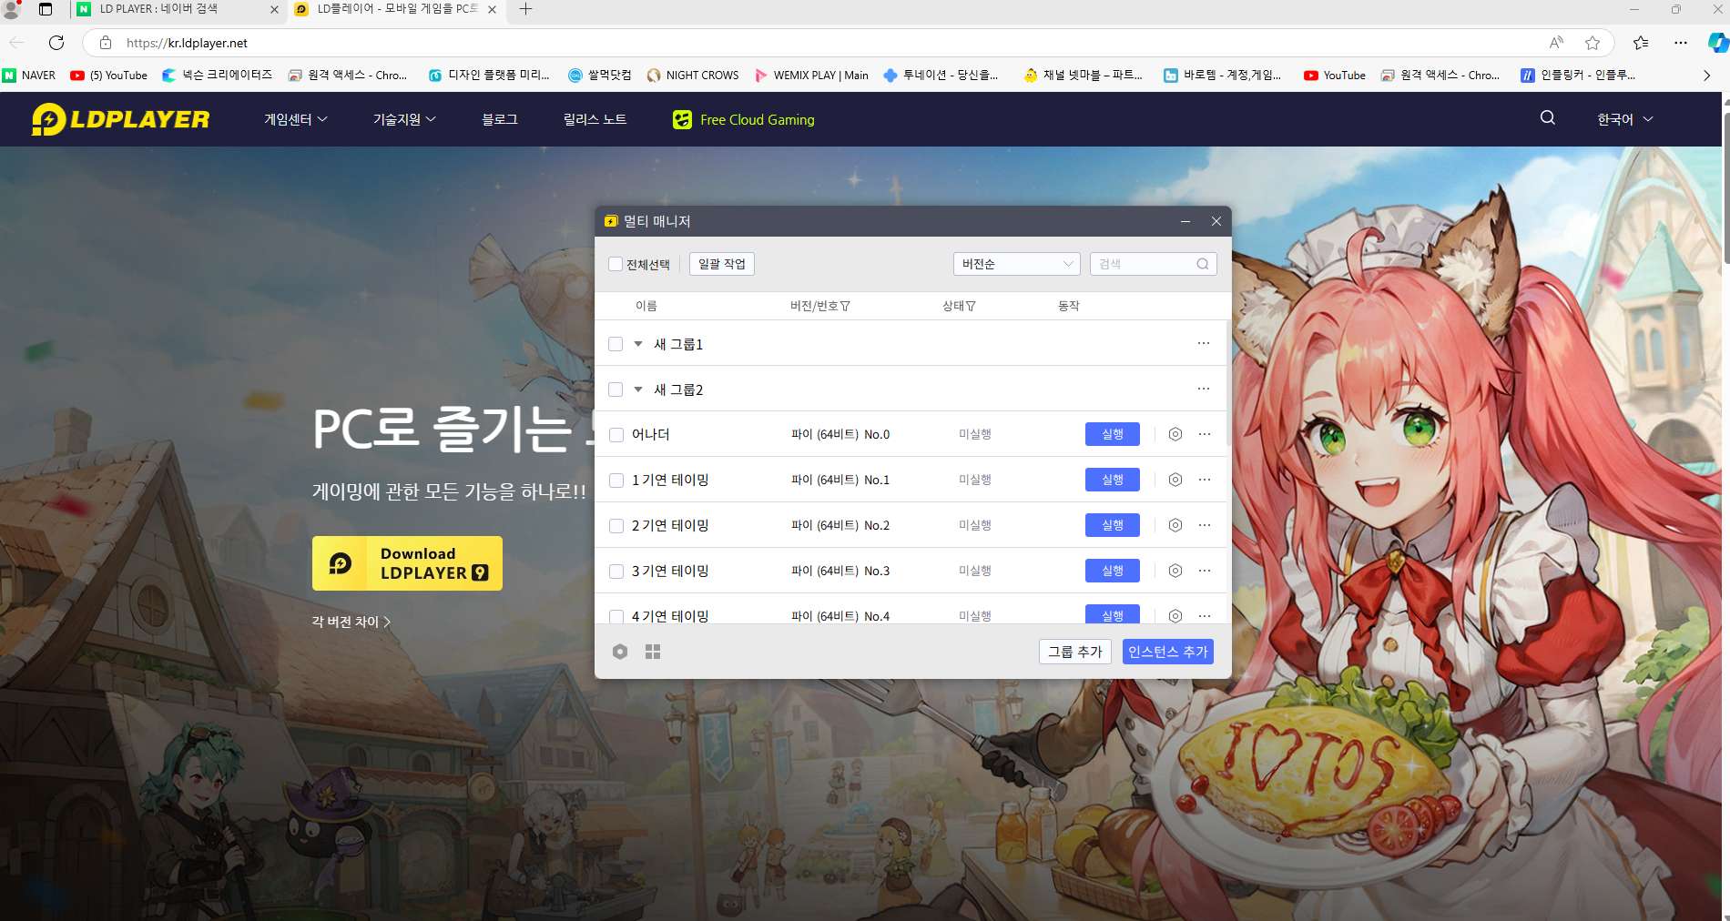
Task: Open the LDPlayer website search icon
Action: point(1547,118)
